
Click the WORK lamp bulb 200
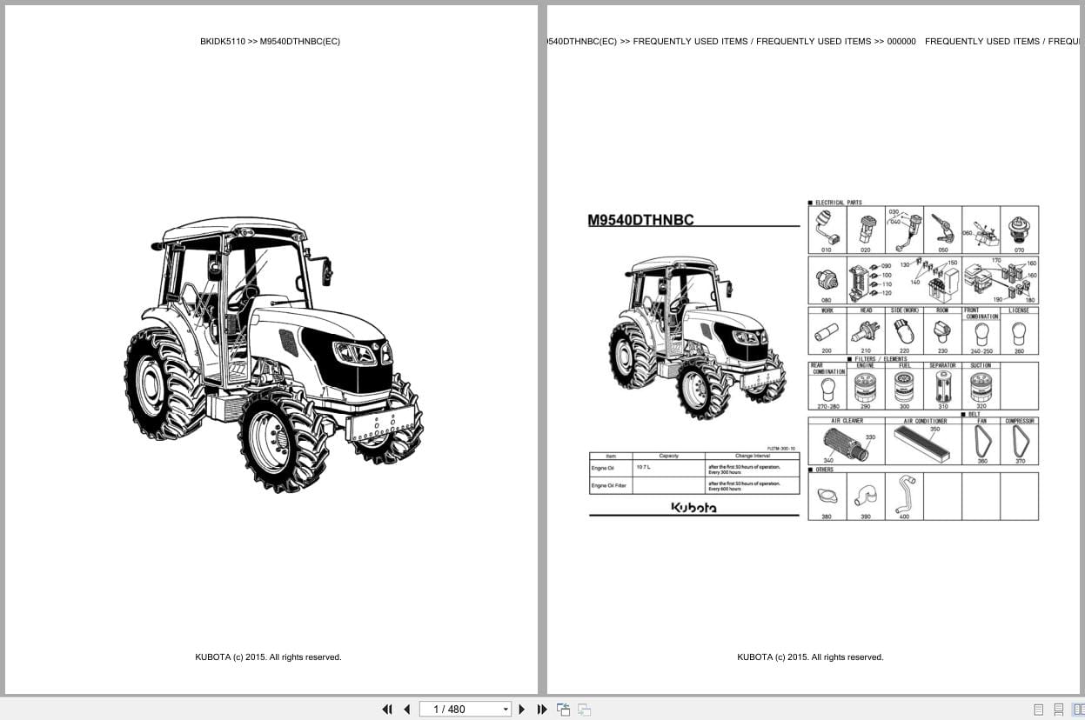827,331
